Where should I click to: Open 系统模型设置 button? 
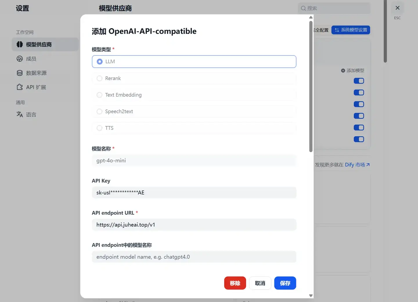351,30
